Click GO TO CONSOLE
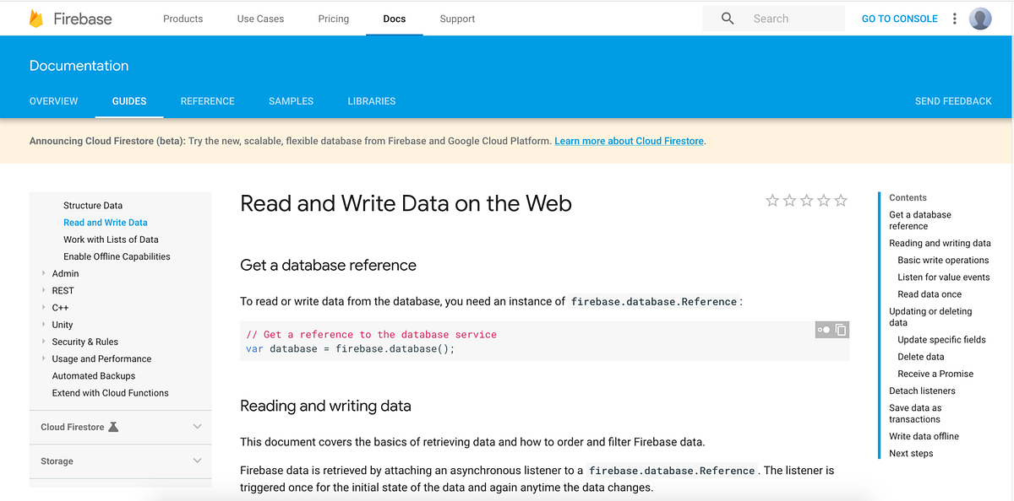The height and width of the screenshot is (501, 1014). 899,18
